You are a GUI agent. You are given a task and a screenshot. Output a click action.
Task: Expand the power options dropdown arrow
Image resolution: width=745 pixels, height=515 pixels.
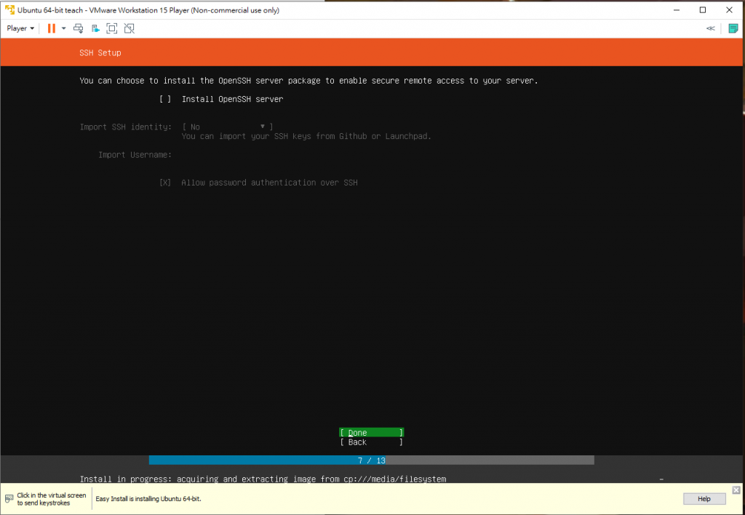[64, 28]
